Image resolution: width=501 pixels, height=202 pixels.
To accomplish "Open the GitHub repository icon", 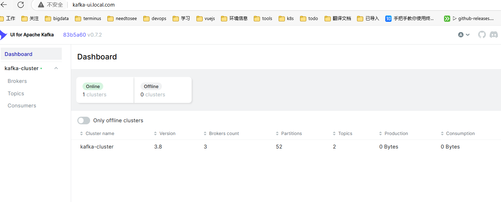I will (482, 35).
